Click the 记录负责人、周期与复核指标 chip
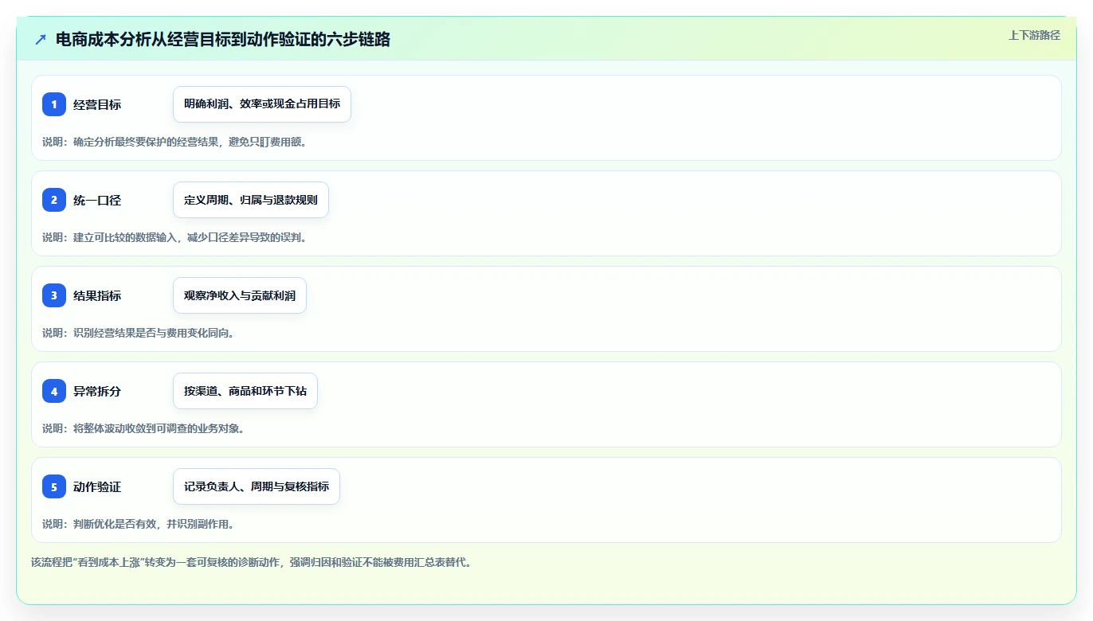Screen dimensions: 1093x621 click(x=257, y=486)
